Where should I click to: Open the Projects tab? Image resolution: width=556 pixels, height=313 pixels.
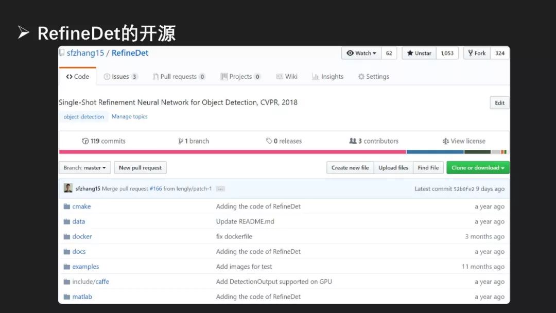point(240,77)
